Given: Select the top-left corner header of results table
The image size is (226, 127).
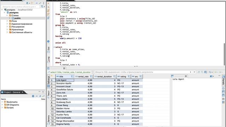Looking at the screenshot, I should (53, 77).
